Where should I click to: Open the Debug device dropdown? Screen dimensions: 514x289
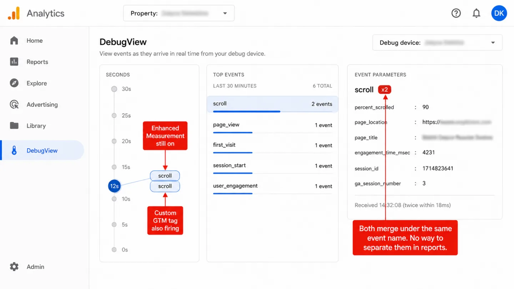point(437,43)
